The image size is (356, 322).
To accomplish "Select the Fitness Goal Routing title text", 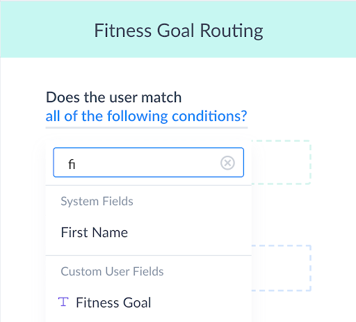I will pos(179,31).
